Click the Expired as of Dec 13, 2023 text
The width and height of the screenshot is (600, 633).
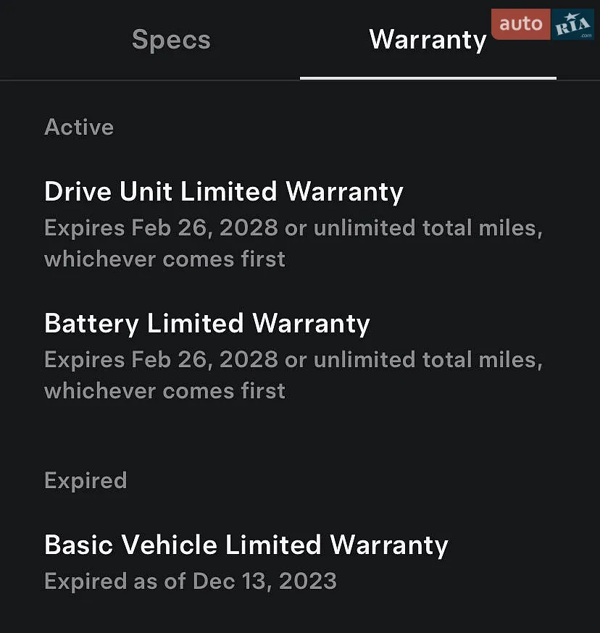191,582
